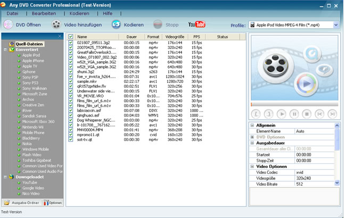This screenshot has width=346, height=218.
Task: Click the Downgeloadet globe icon
Action: point(12,177)
